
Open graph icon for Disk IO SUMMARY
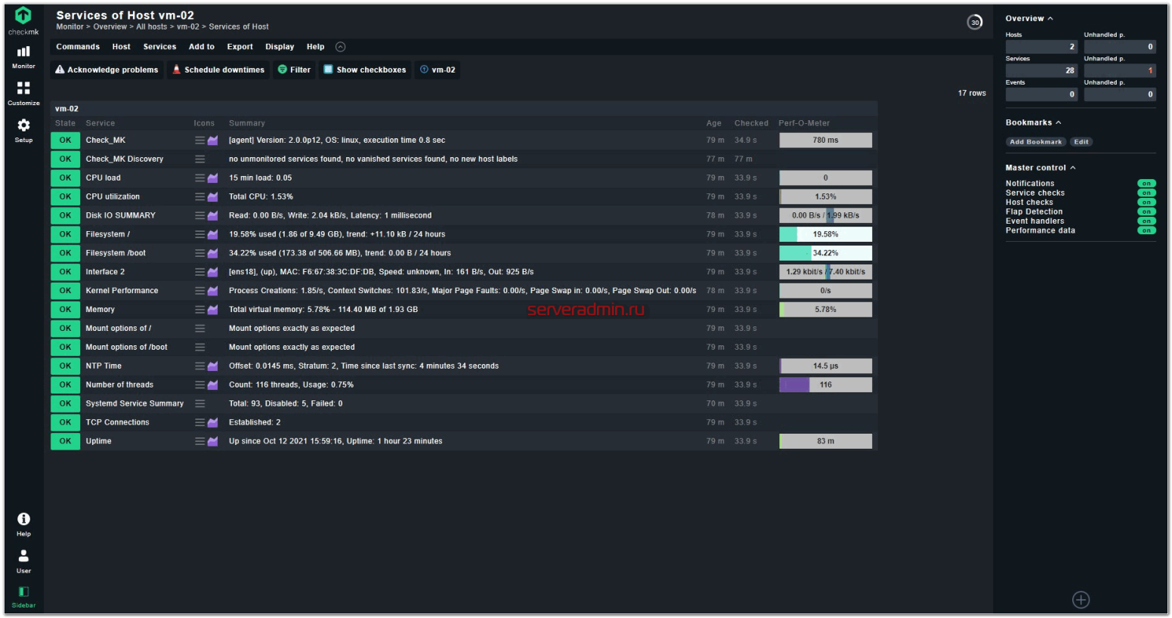213,216
